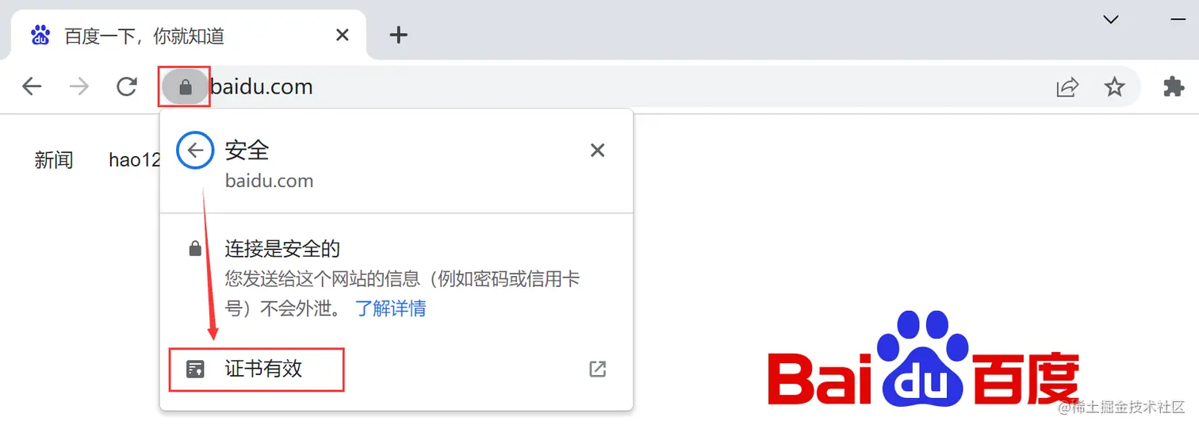Click the external link icon beside 证书有效
The height and width of the screenshot is (429, 1199).
click(x=598, y=369)
